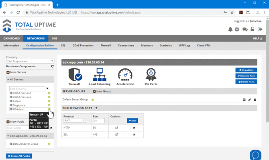The height and width of the screenshot is (160, 269).
Task: Click the Close All Packs button
Action: (x=19, y=156)
